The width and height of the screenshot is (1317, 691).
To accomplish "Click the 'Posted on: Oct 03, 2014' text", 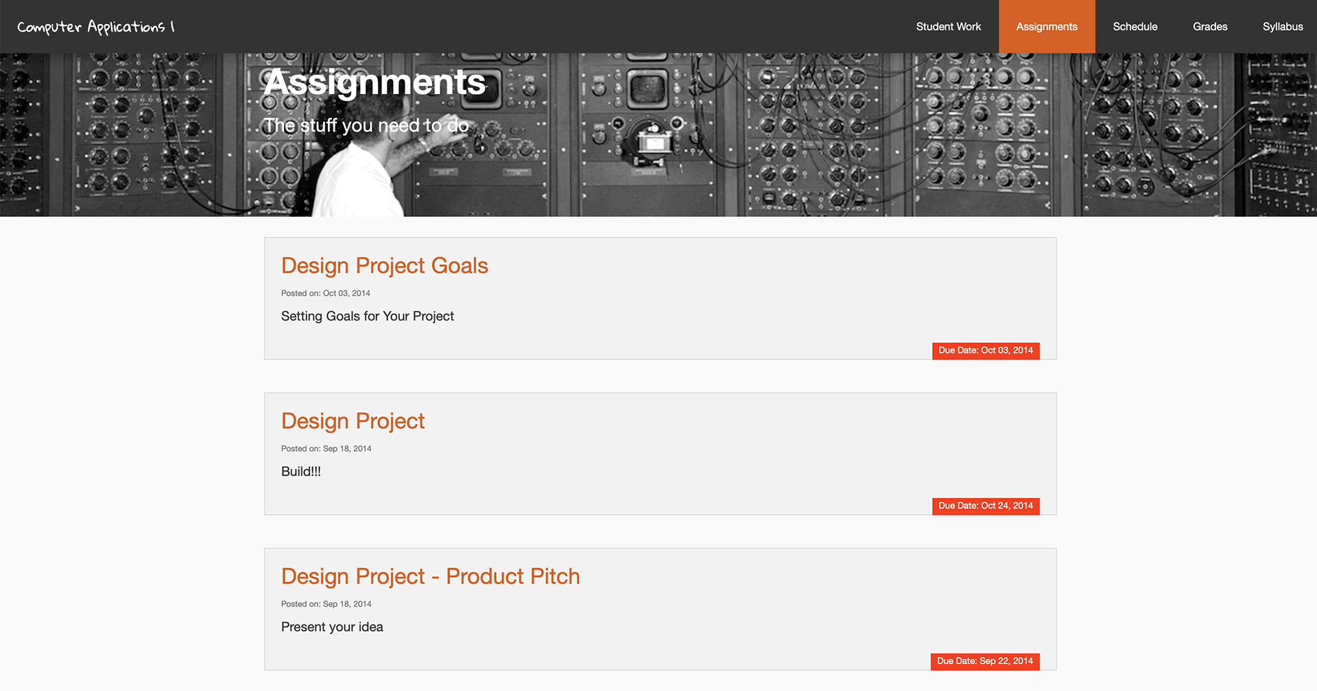I will click(x=325, y=293).
